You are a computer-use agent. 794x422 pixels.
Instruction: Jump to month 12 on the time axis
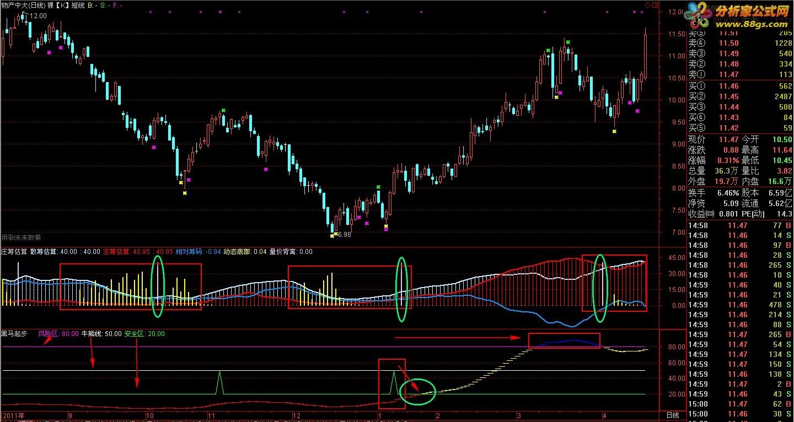click(296, 415)
